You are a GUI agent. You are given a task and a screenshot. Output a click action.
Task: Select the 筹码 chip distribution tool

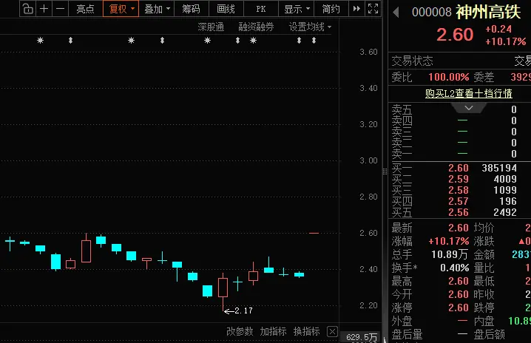click(x=192, y=9)
